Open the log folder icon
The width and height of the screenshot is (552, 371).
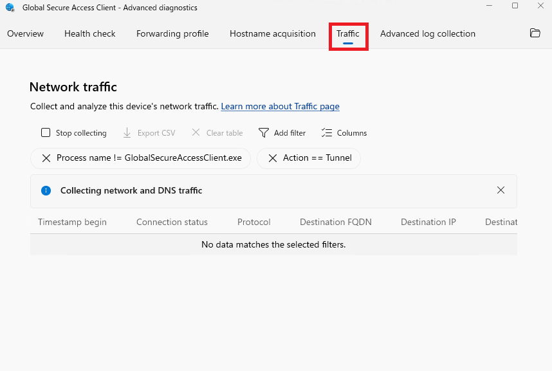(535, 33)
